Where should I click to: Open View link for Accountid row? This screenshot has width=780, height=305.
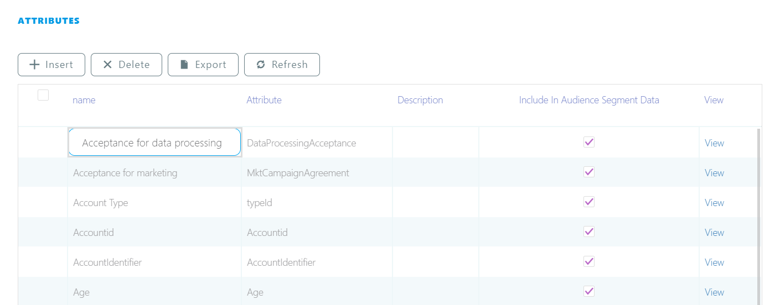coord(714,233)
